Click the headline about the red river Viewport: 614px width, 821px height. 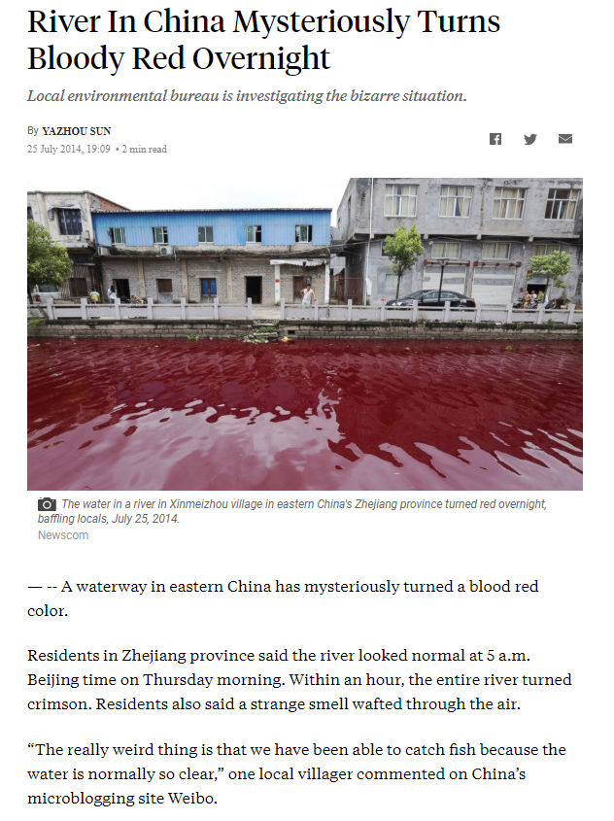point(264,40)
